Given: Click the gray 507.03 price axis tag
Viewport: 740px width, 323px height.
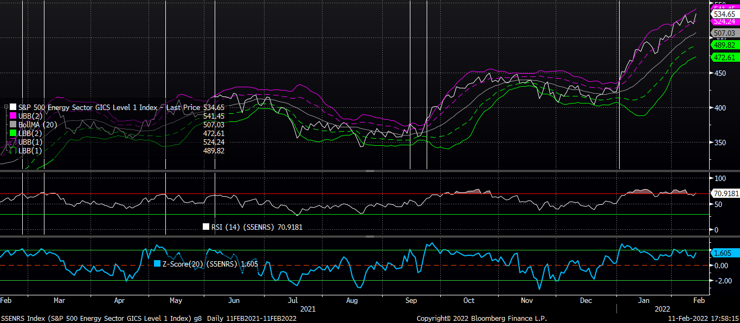Looking at the screenshot, I should [725, 33].
